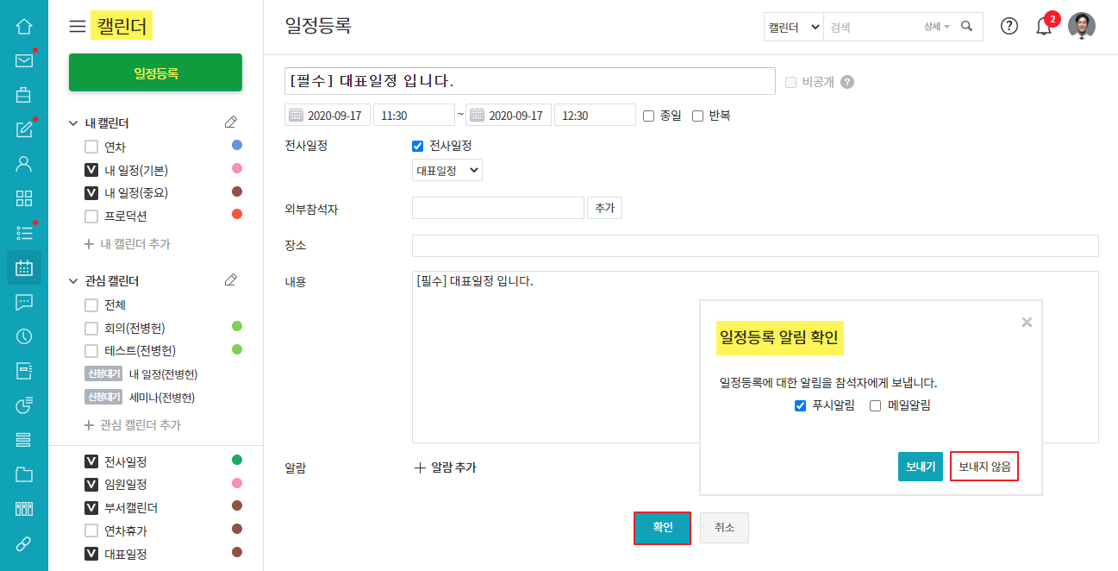Click the 장소 input field
The image size is (1118, 571).
pos(755,246)
